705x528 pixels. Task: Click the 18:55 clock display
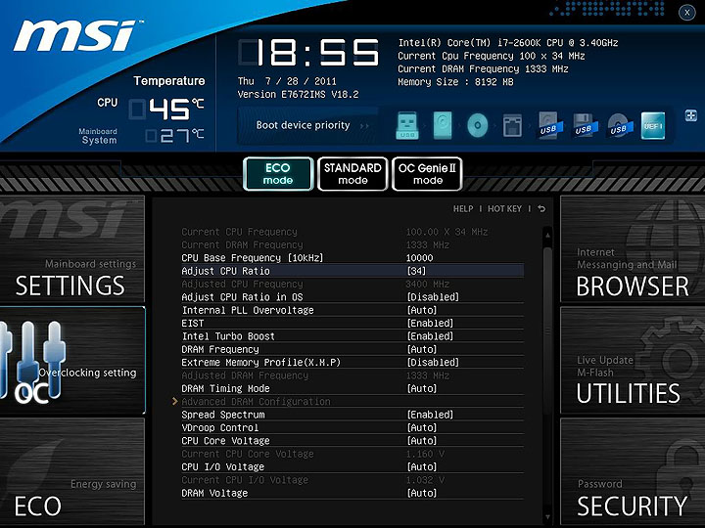pyautogui.click(x=308, y=52)
